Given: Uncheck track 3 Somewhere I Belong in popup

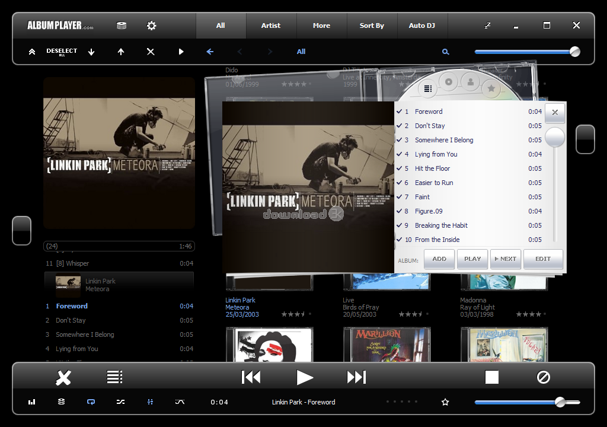Looking at the screenshot, I should point(400,140).
